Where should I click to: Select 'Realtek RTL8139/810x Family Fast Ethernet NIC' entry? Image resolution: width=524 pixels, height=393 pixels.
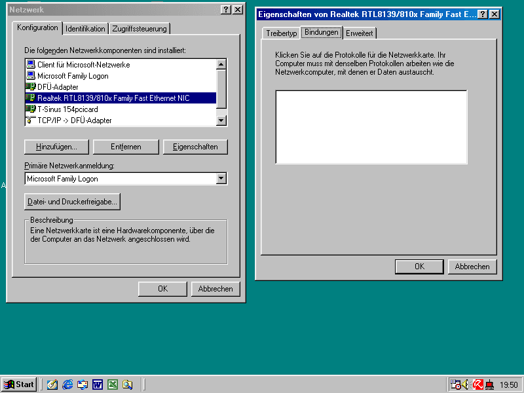(x=121, y=98)
